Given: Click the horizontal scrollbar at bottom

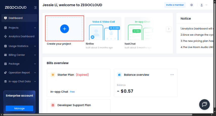Looking at the screenshot, I should coord(98,115).
